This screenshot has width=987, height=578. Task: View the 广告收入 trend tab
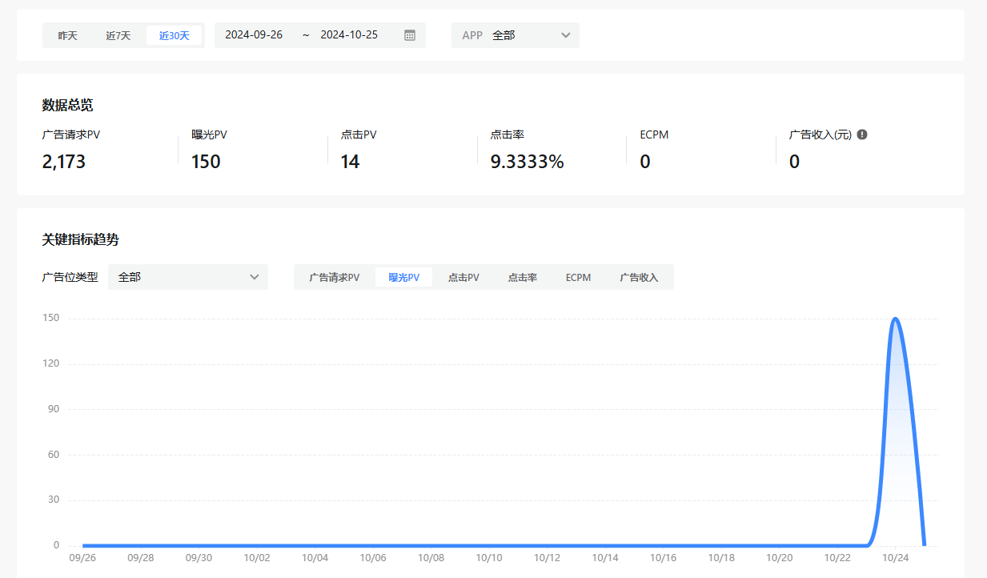(639, 278)
